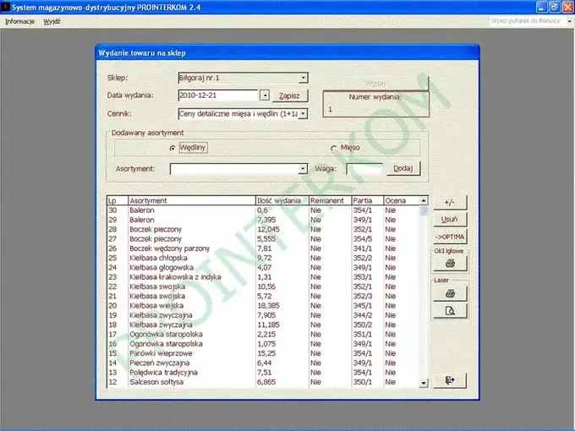Click the Zapisz button
The image size is (575, 431).
click(x=290, y=95)
